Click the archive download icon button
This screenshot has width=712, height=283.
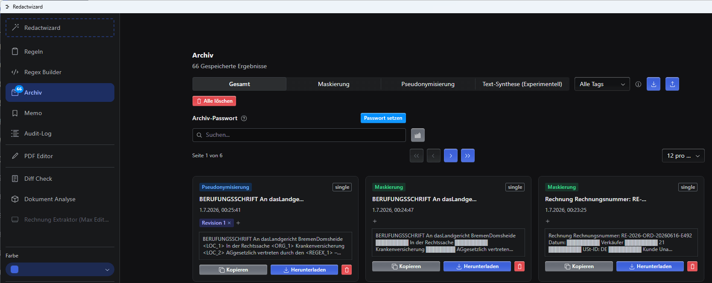click(x=654, y=84)
